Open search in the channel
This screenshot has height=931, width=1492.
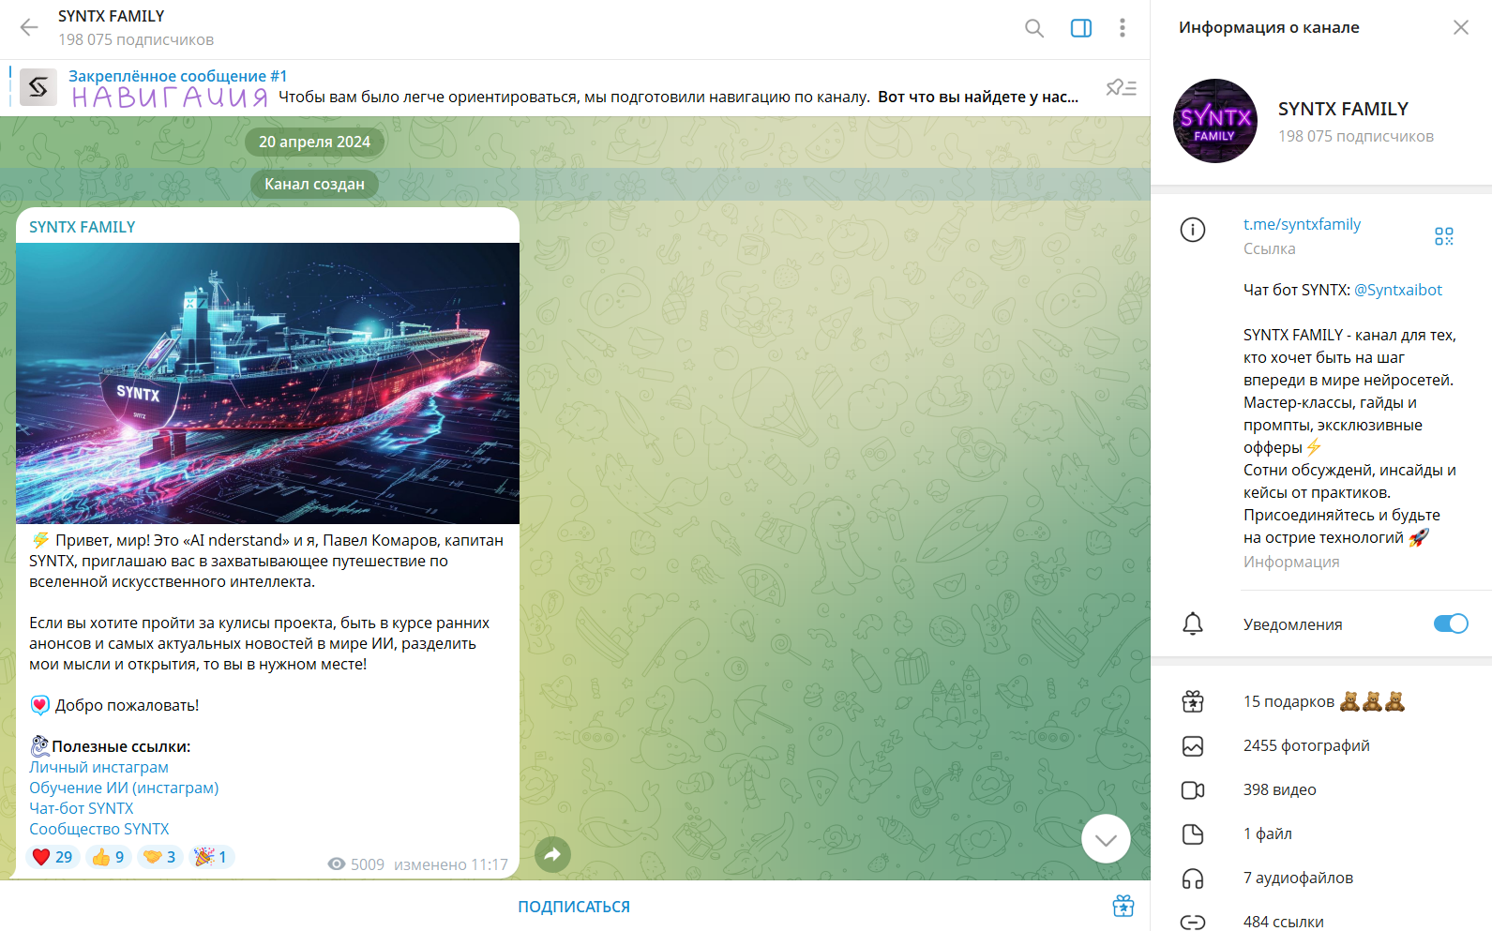pos(1033,28)
